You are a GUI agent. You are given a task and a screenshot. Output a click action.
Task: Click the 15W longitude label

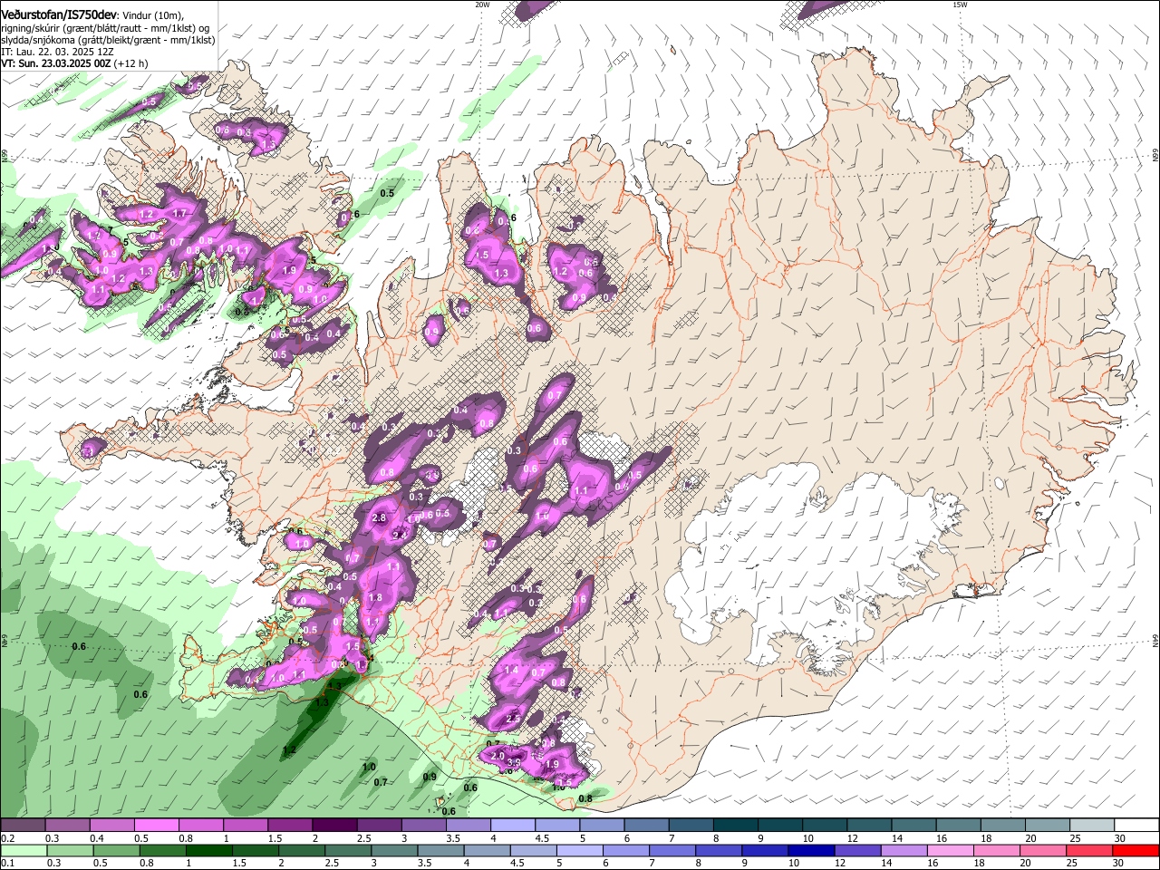[x=960, y=5]
